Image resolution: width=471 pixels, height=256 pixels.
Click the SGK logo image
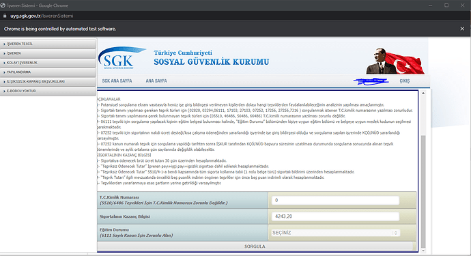click(x=122, y=58)
